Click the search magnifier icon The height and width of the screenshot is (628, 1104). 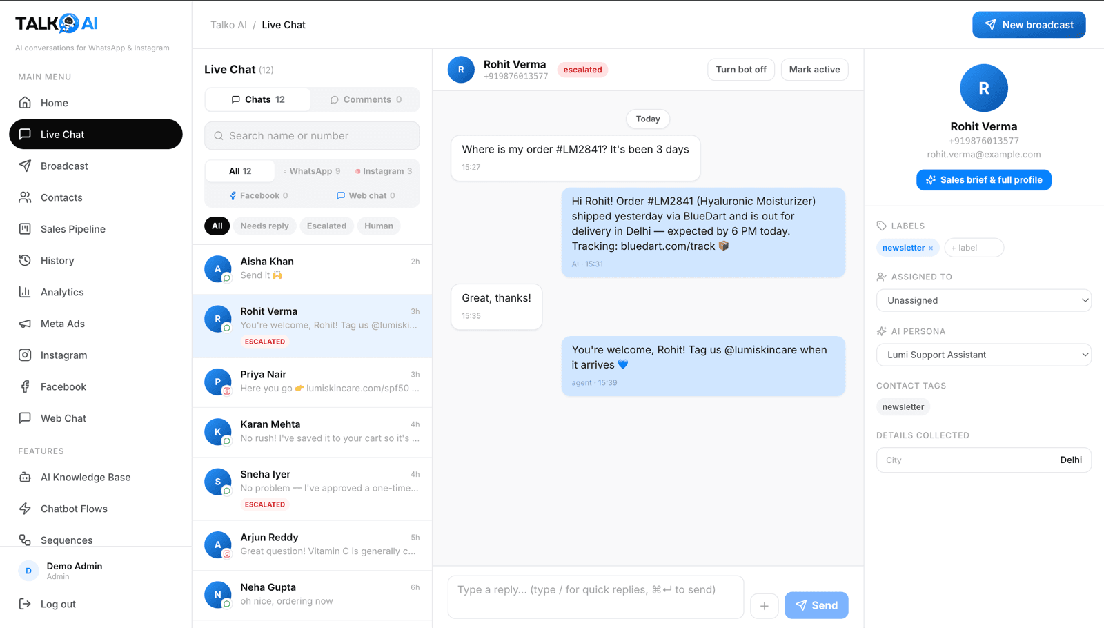219,136
